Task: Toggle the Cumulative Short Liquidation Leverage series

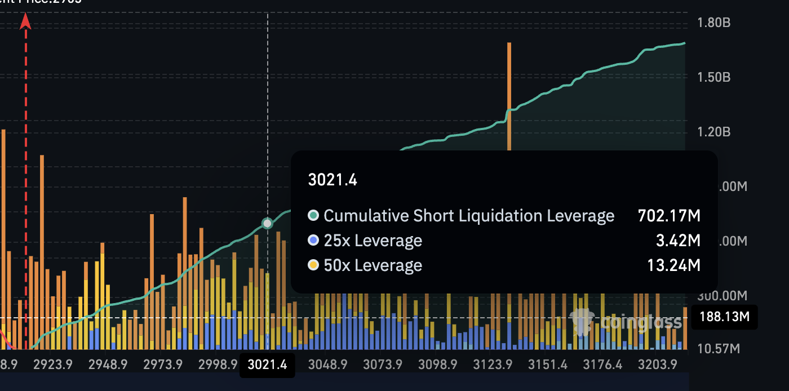Action: [x=467, y=216]
